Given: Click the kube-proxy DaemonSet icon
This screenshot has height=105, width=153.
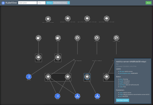Looking at the screenshot, I should [58, 38].
